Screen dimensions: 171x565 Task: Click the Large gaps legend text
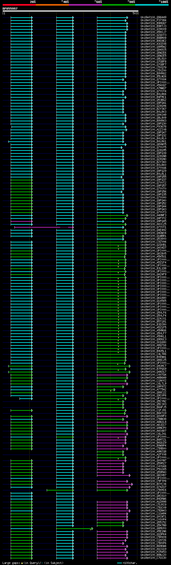(33, 563)
